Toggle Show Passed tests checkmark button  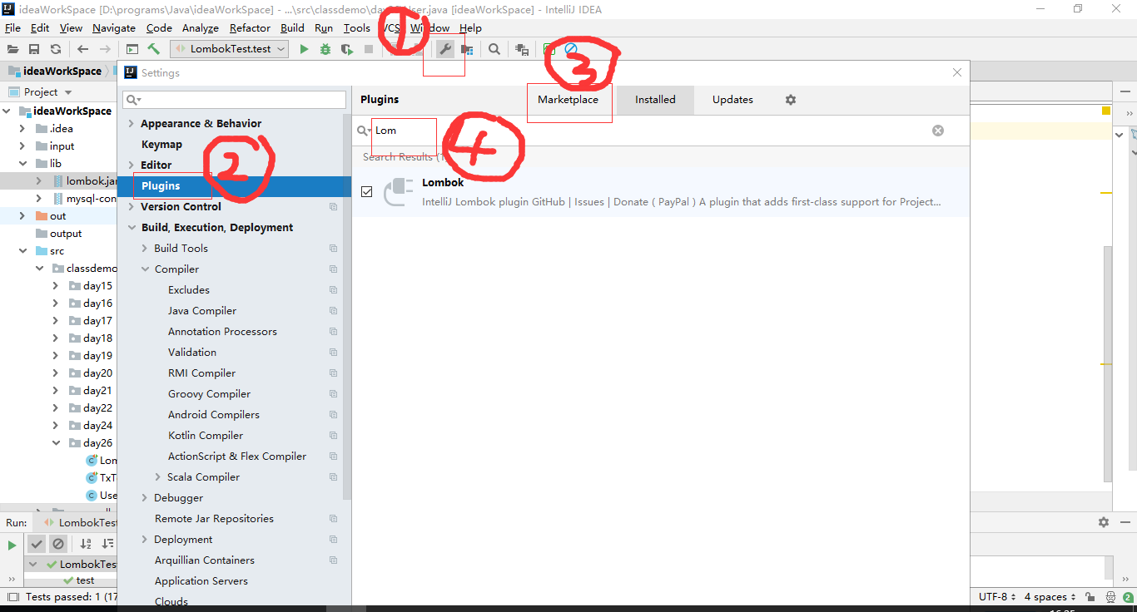point(36,544)
